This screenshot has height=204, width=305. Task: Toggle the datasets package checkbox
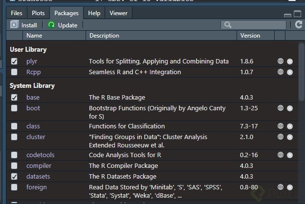pos(14,177)
